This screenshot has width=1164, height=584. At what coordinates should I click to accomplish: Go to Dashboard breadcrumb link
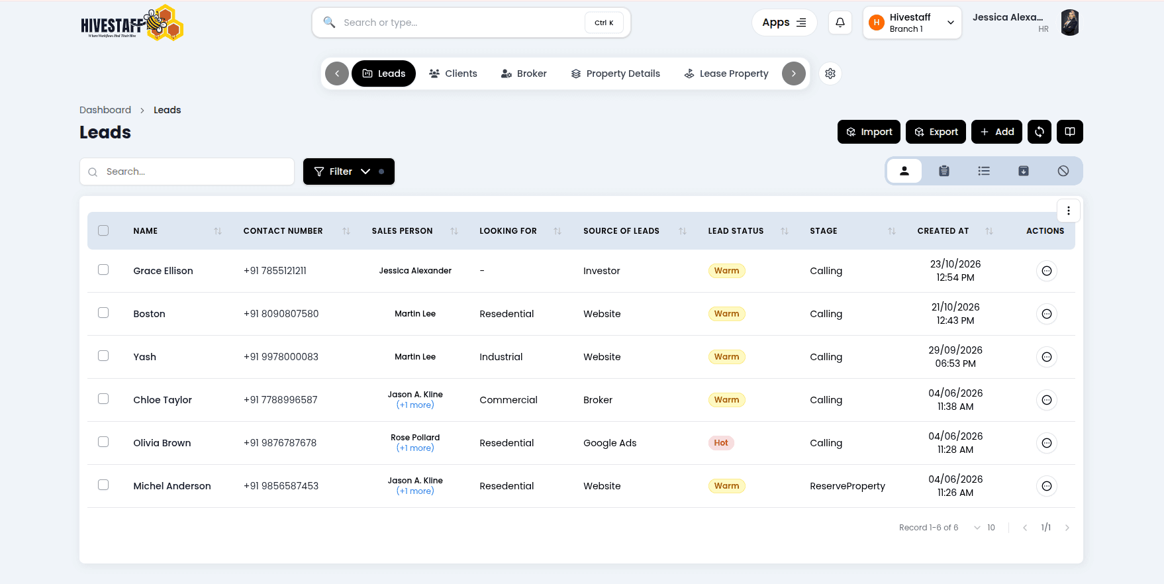[x=105, y=110]
